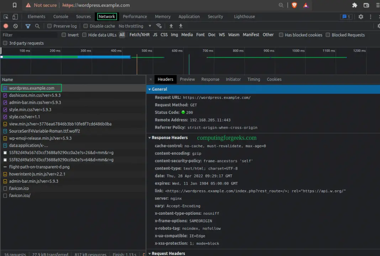Enable the Preserve log checkbox
This screenshot has height=256, width=380.
pos(49,26)
